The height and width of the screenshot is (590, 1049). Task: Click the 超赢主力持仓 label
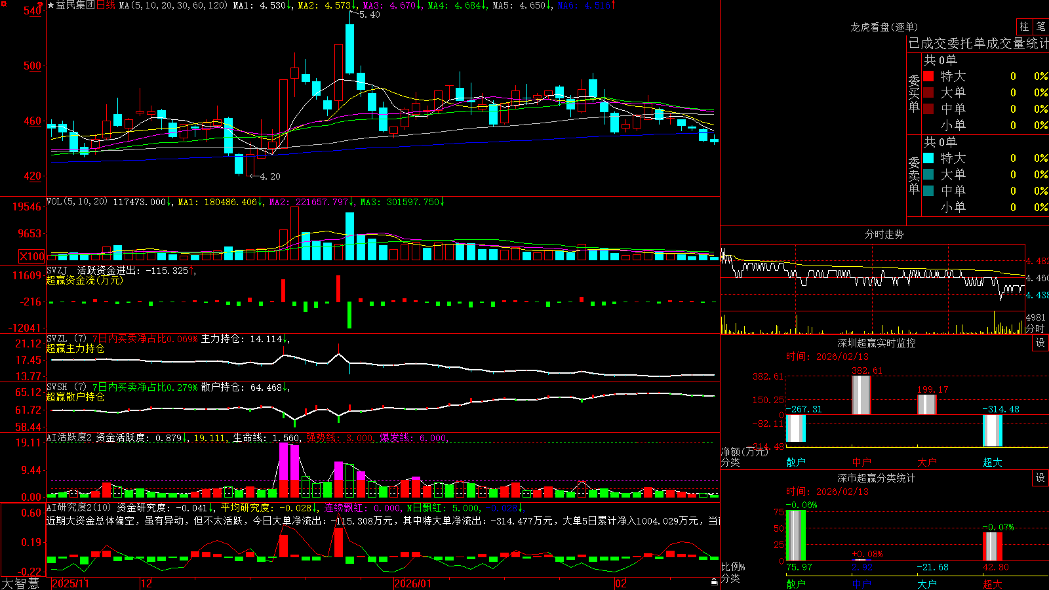[75, 348]
